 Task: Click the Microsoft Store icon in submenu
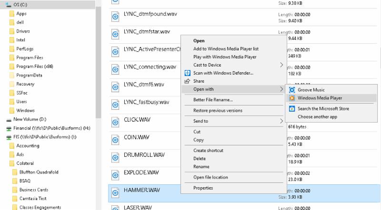click(x=292, y=109)
